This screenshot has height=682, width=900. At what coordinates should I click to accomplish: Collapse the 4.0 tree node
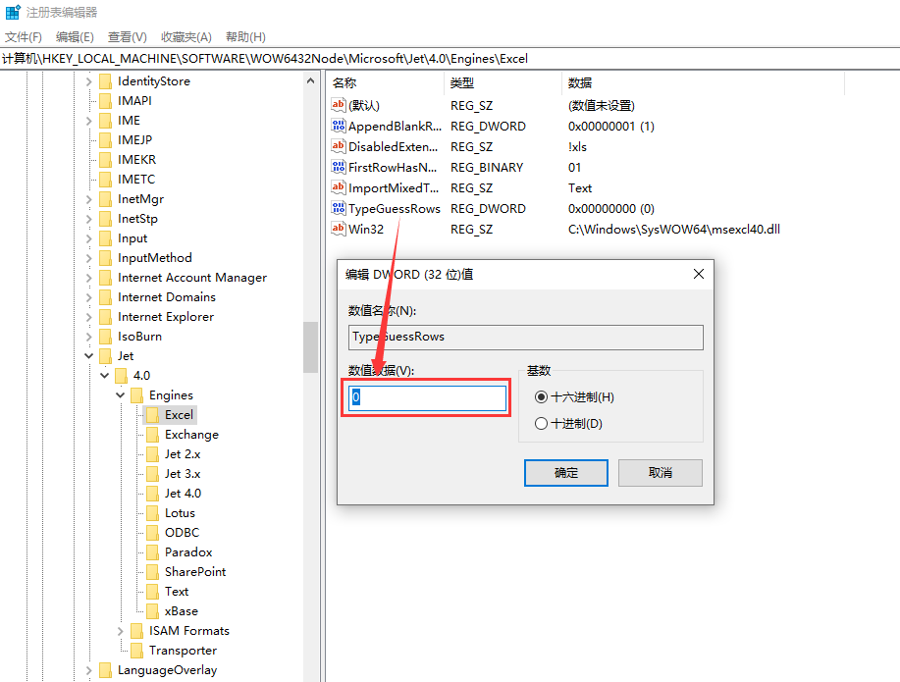point(104,376)
